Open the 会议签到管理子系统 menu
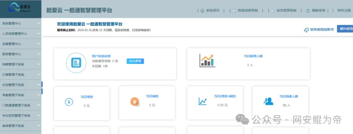The height and width of the screenshot is (134, 353). 21,115
